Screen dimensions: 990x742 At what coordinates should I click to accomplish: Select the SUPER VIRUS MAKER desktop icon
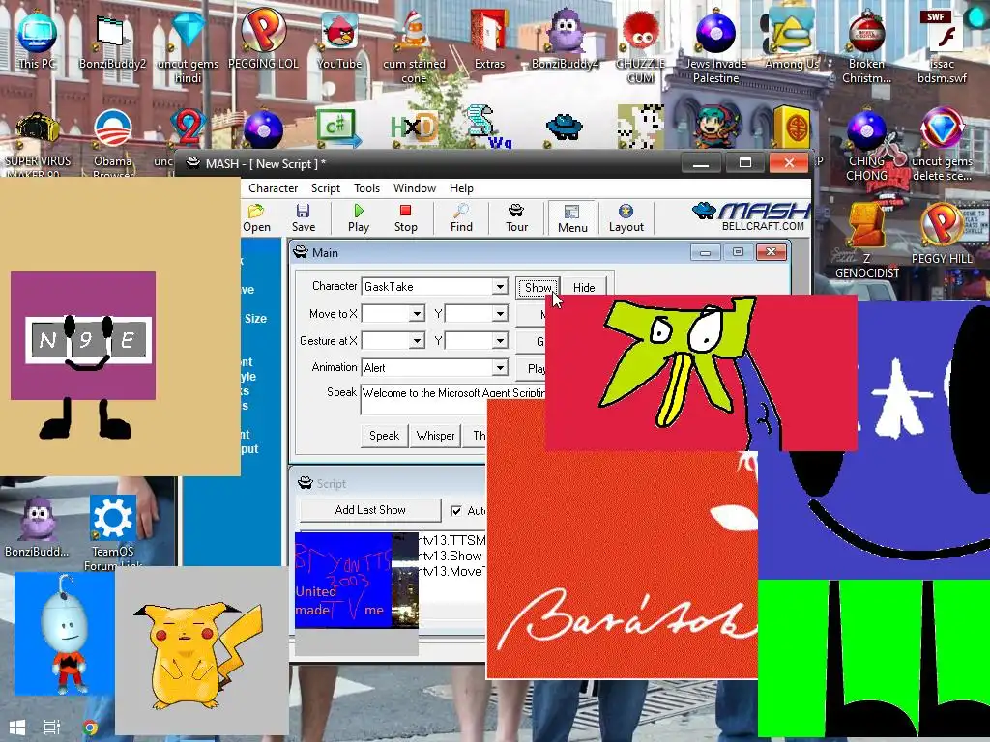click(x=38, y=144)
